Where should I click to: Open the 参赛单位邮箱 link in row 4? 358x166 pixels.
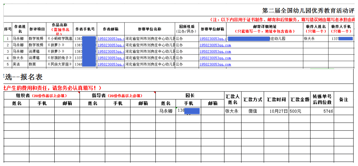[x=215, y=58]
